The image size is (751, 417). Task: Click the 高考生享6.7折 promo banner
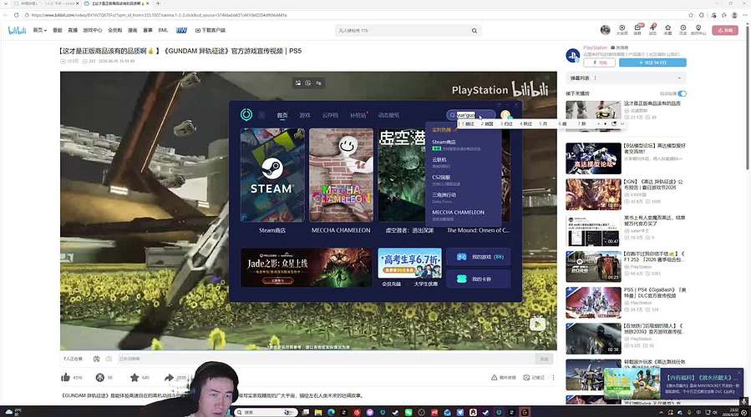click(x=410, y=263)
